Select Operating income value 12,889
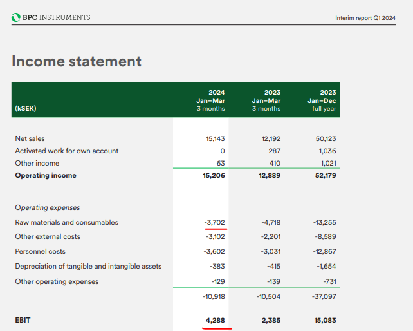Viewport: 413px width, 331px height. tap(270, 175)
